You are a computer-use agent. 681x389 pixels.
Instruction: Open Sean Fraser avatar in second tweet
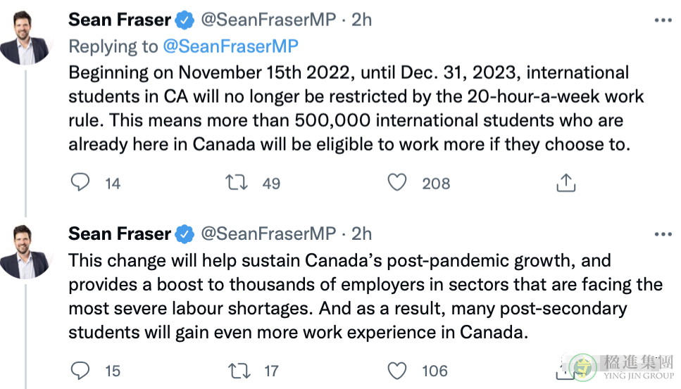[x=25, y=252]
